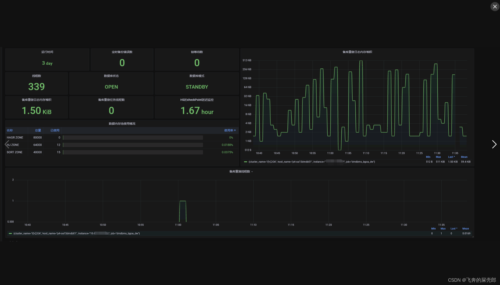The height and width of the screenshot is (285, 500).
Task: Click the 运行时间 3 day panel
Action: (47, 63)
